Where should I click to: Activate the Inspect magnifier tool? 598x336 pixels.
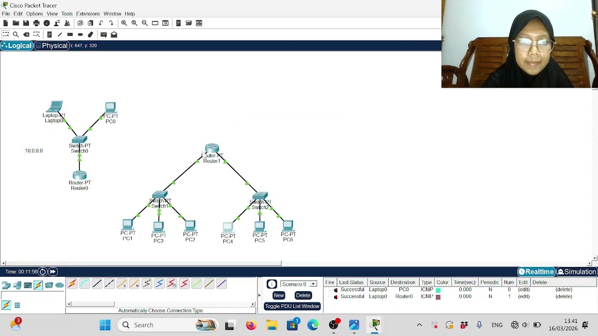coord(16,35)
